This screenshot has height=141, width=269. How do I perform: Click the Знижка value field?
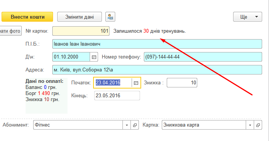[182, 83]
